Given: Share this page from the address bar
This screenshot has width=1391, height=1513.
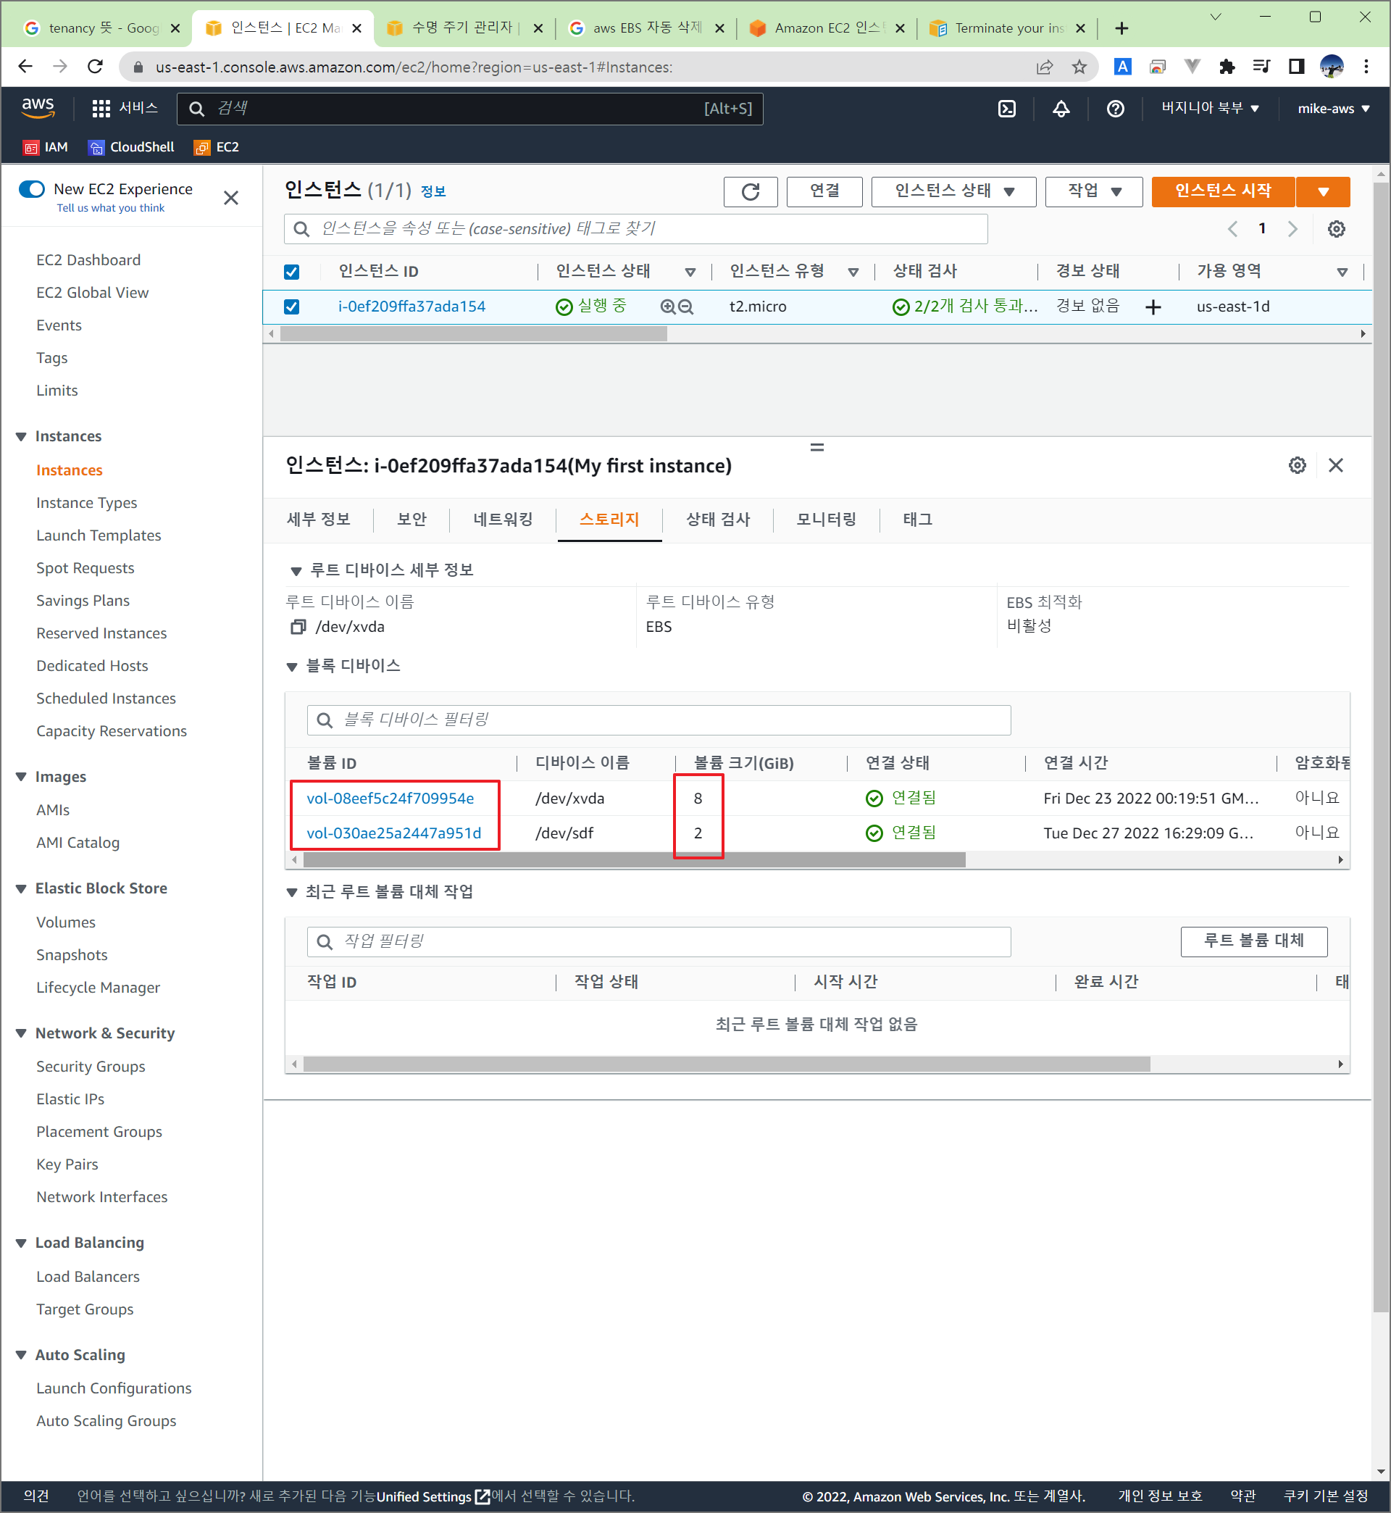Looking at the screenshot, I should (1044, 67).
